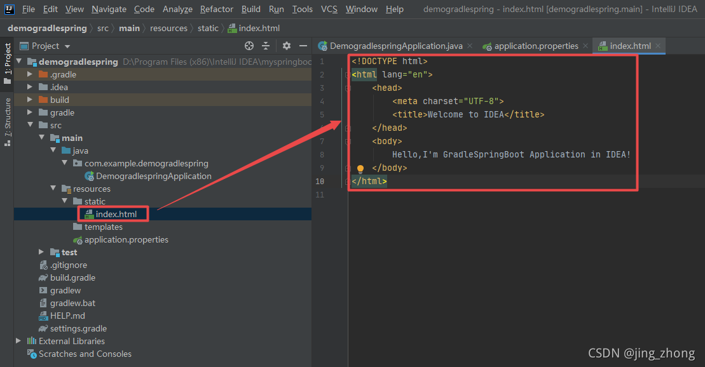Select the gradlew.bat file
The height and width of the screenshot is (367, 705).
72,303
